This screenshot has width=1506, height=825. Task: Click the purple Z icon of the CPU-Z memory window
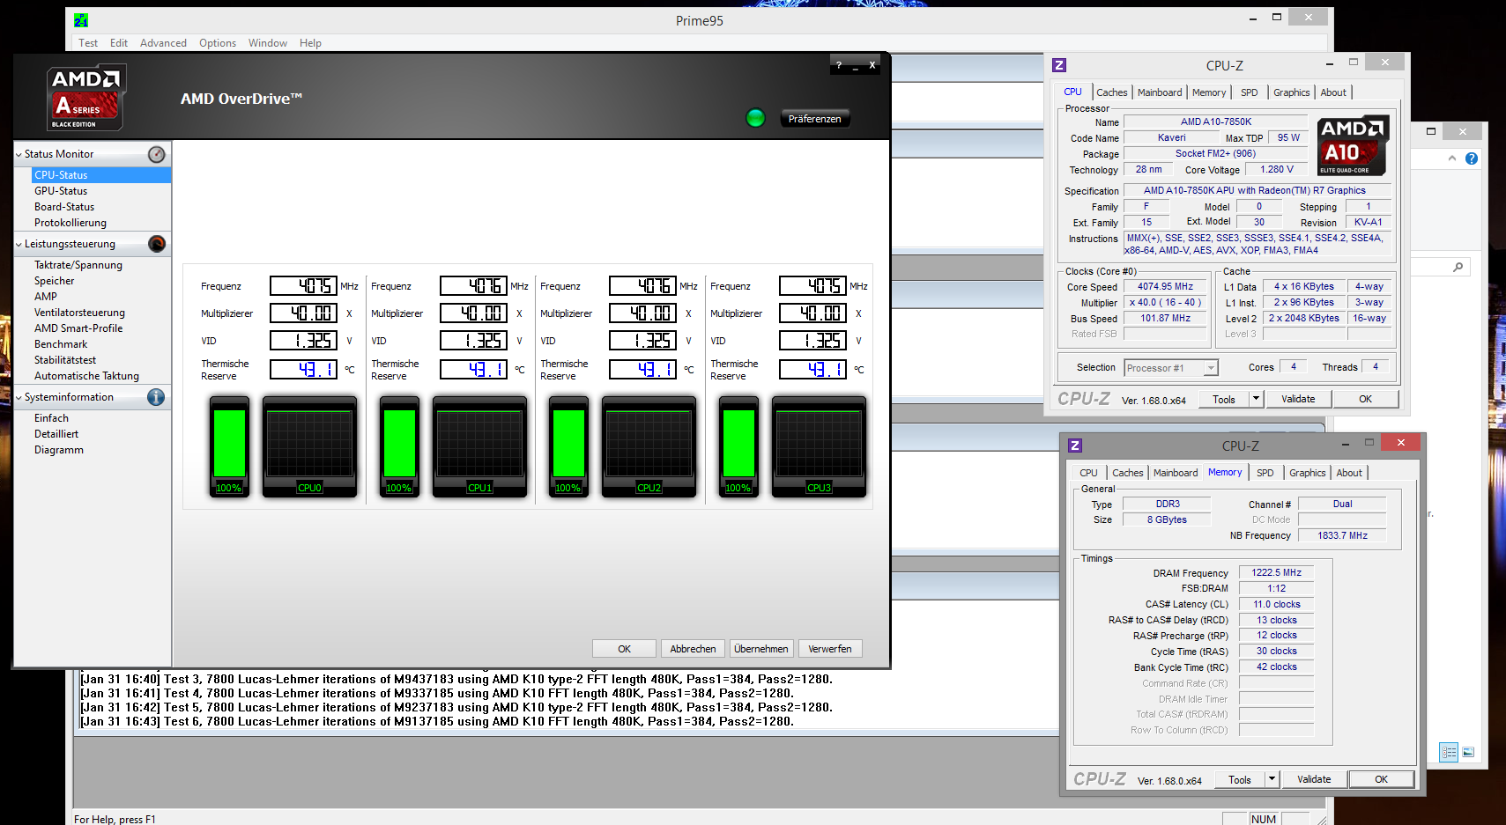coord(1075,446)
